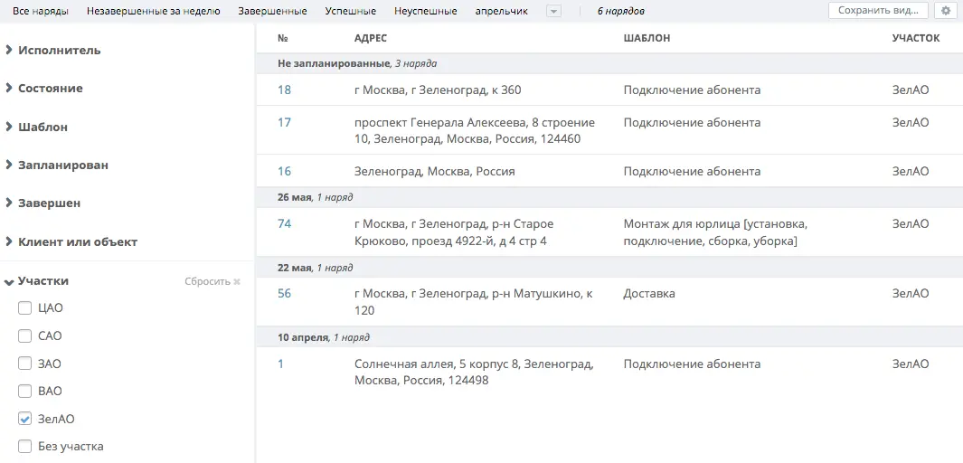Select the Успешные view

click(351, 11)
